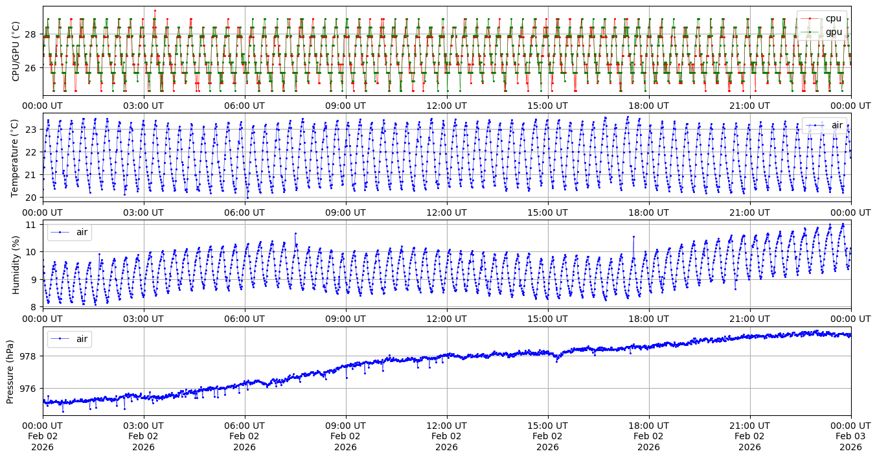The height and width of the screenshot is (458, 877).
Task: Click 06:00 UT tick under the CPU/GPU plot
Action: coord(245,106)
